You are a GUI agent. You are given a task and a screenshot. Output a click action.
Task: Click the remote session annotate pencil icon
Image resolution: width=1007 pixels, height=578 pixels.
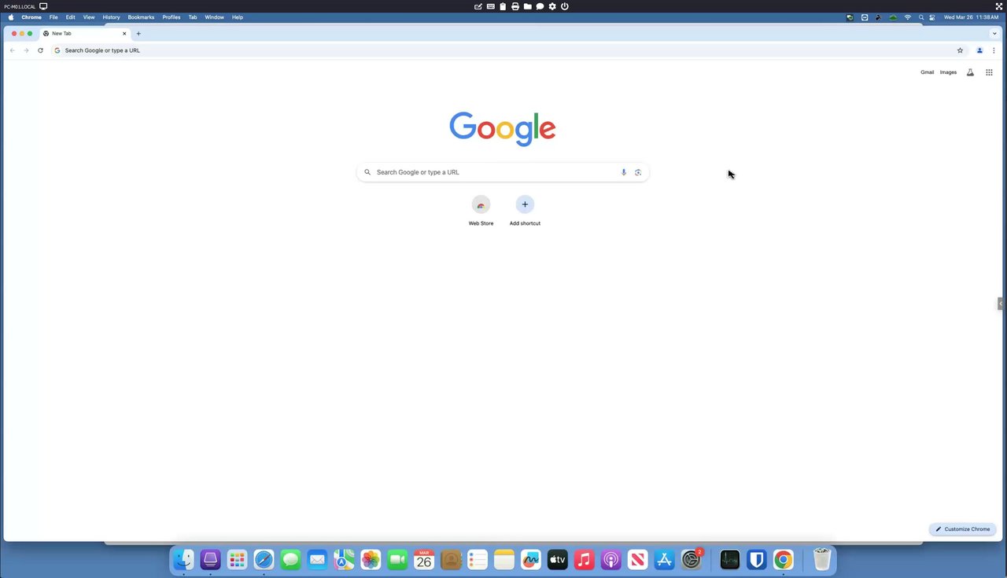[x=478, y=6]
